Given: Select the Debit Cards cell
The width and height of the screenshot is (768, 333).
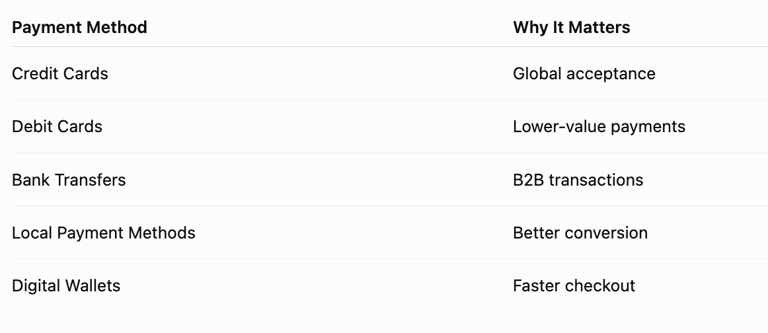Looking at the screenshot, I should 57,126.
